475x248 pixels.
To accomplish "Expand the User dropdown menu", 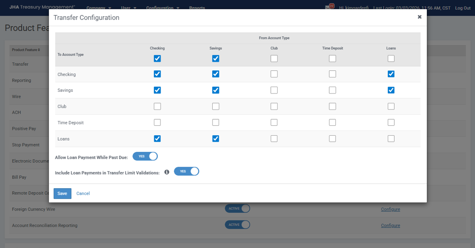I will pos(129,8).
